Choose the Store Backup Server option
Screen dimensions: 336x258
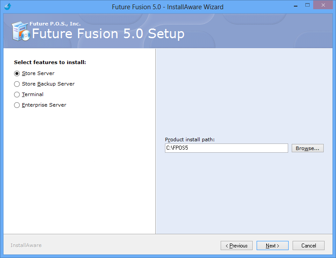coord(17,84)
